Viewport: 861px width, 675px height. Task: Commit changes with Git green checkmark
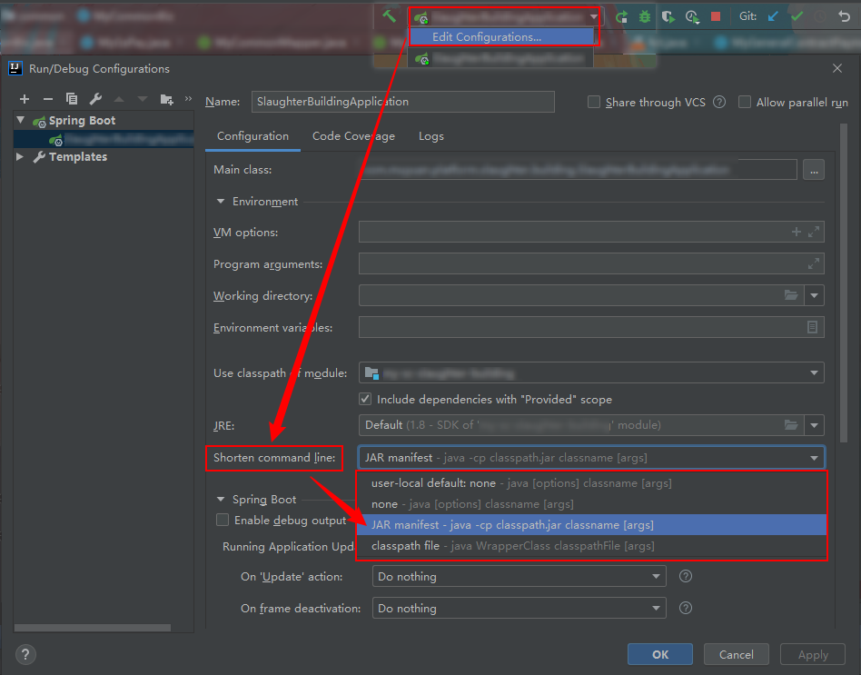click(797, 16)
